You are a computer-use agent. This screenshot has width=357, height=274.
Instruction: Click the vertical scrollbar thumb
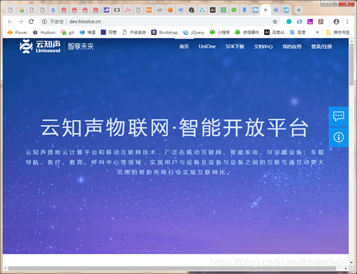tap(351, 64)
